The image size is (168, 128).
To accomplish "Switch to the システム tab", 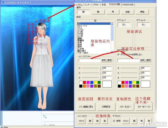I will pyautogui.click(x=79, y=5).
